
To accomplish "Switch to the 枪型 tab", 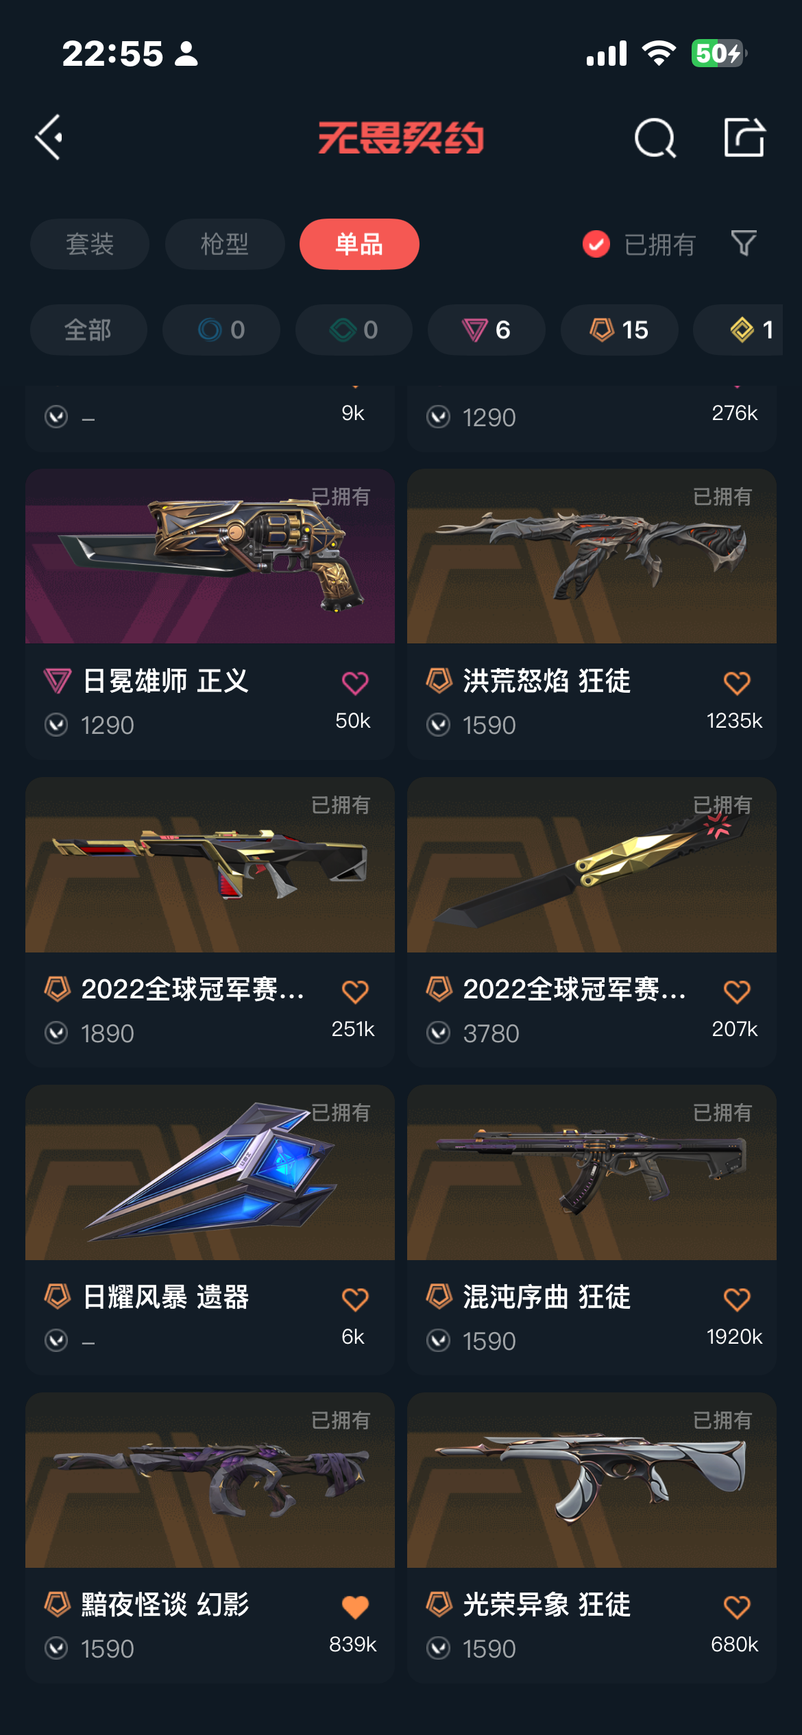I will pyautogui.click(x=225, y=244).
